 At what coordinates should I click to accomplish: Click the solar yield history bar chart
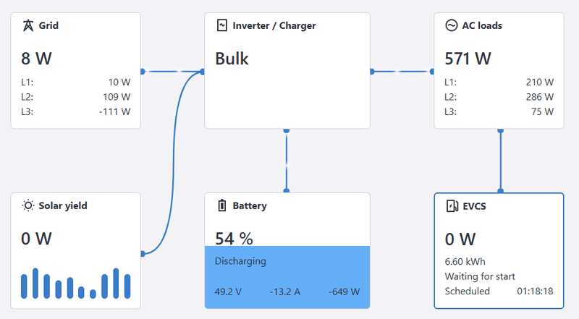coord(76,284)
